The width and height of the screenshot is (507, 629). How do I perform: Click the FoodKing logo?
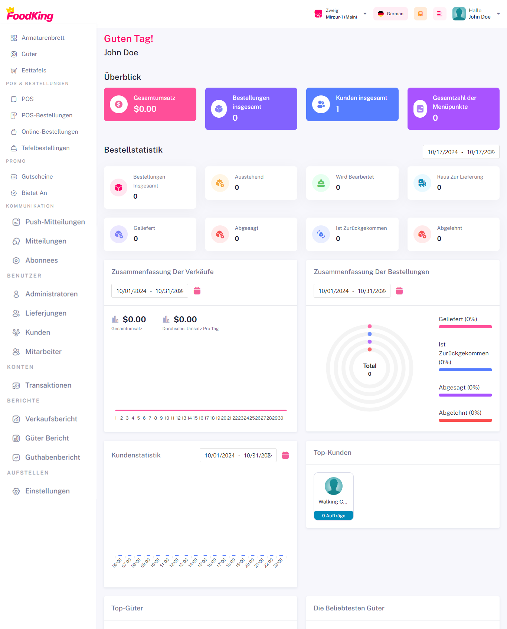[30, 15]
